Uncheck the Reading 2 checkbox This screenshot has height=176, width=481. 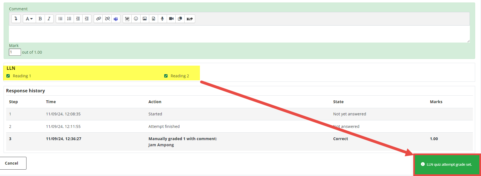point(166,76)
